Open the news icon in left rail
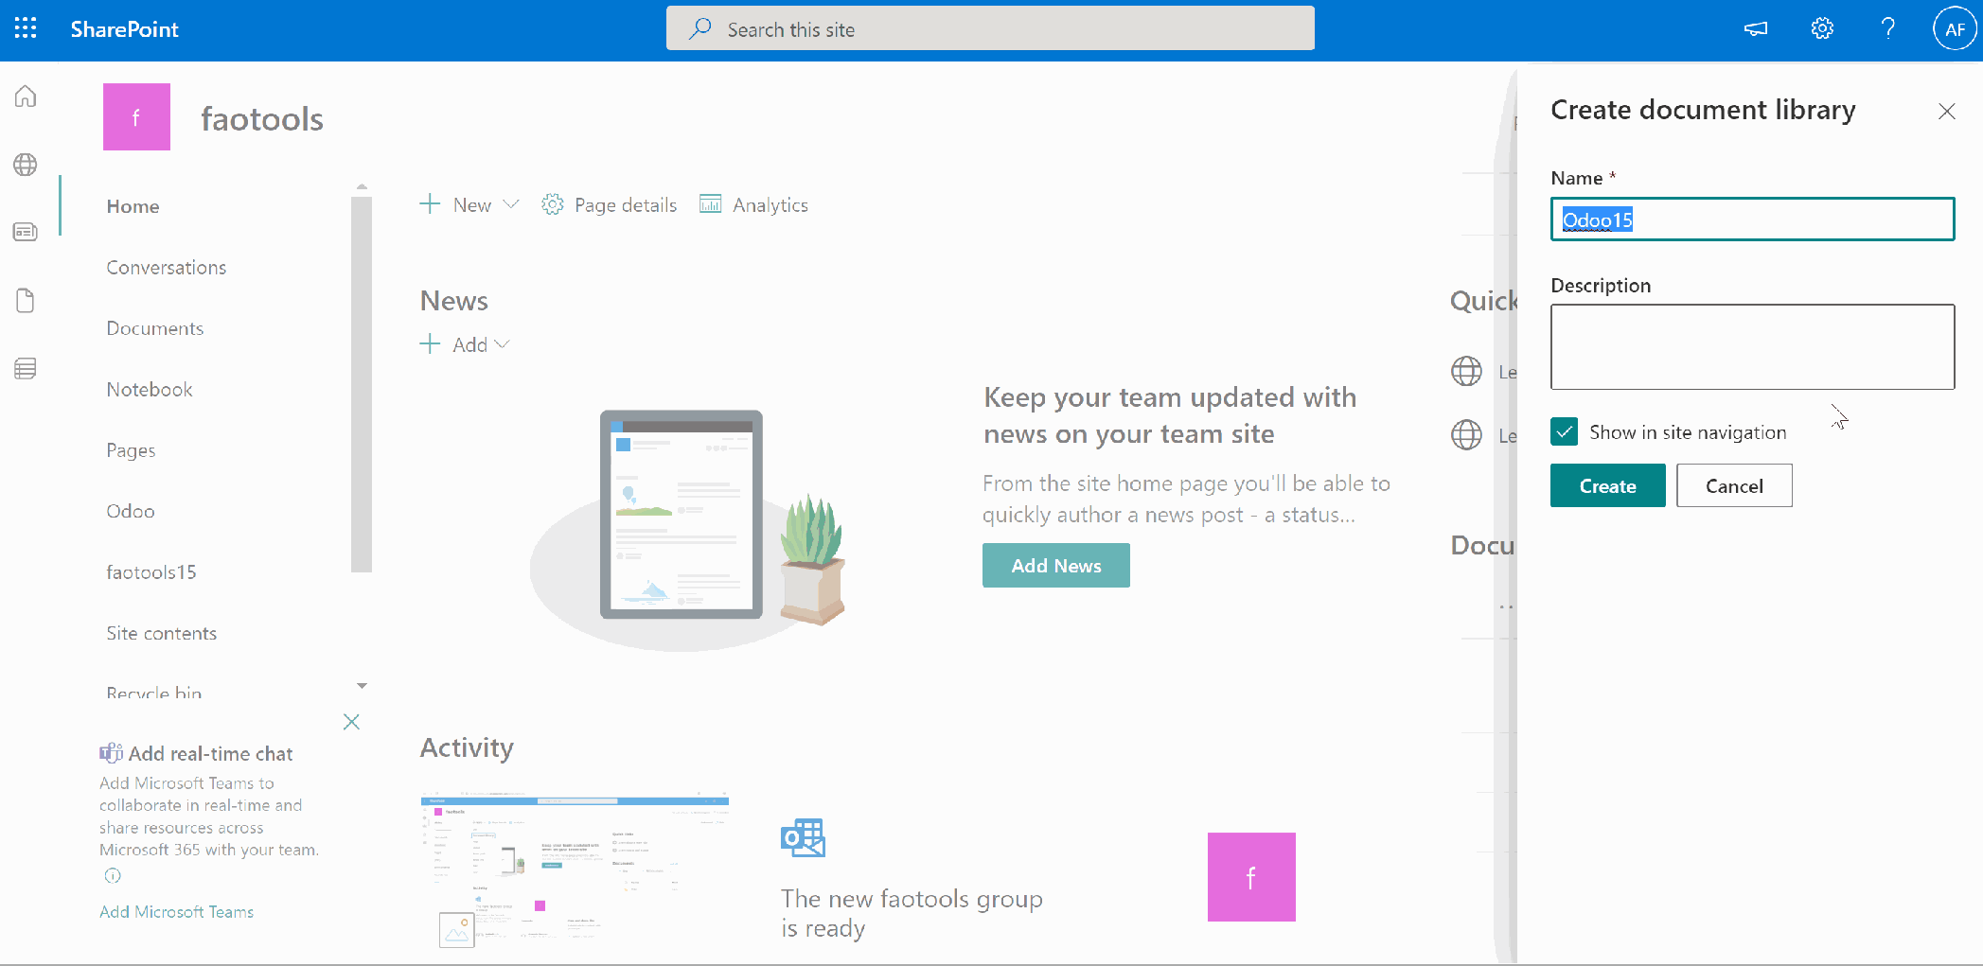 click(x=26, y=232)
